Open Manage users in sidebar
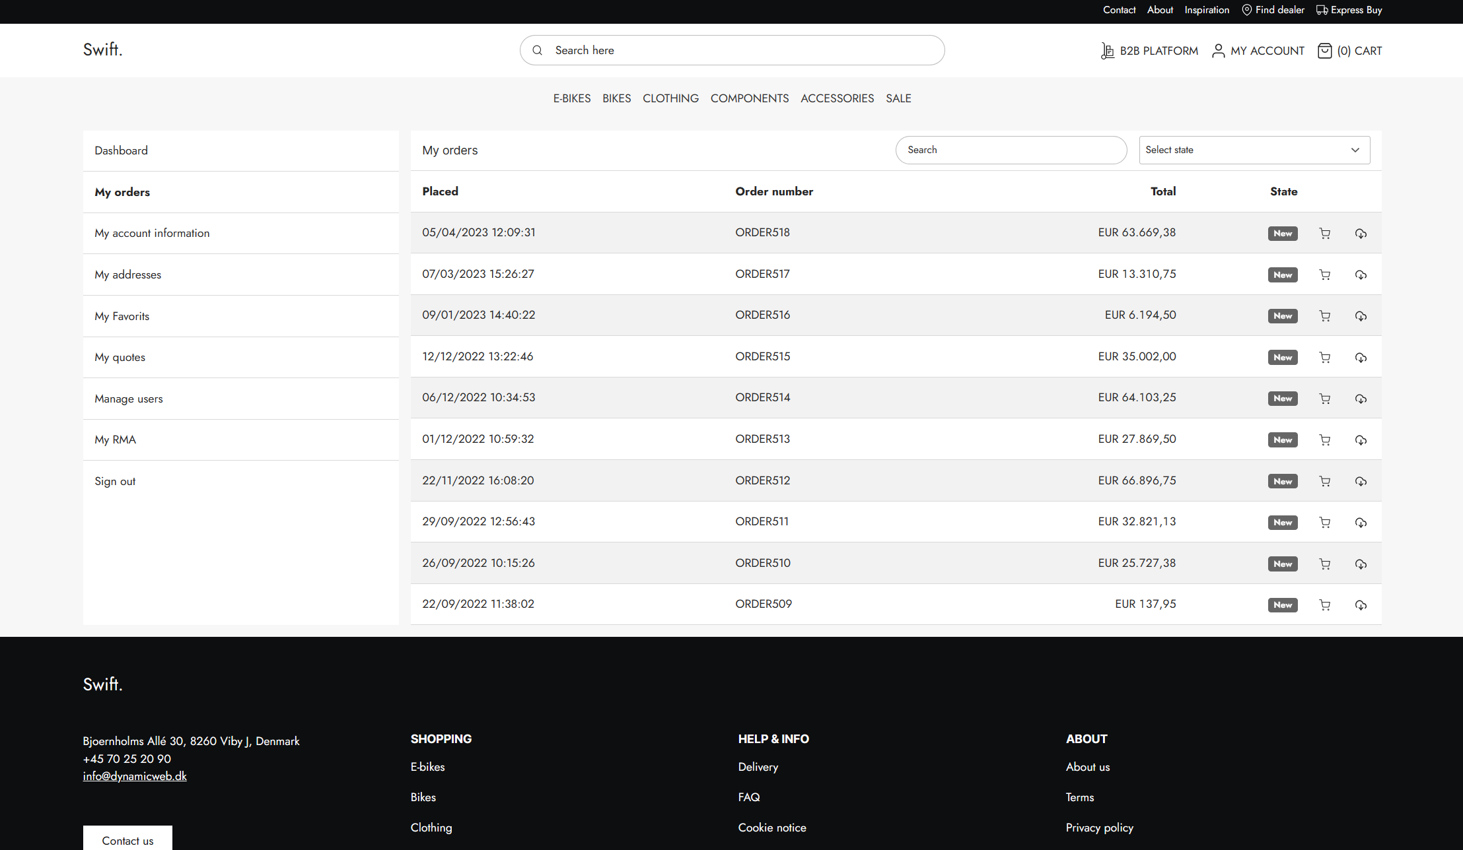The image size is (1463, 850). pyautogui.click(x=129, y=399)
